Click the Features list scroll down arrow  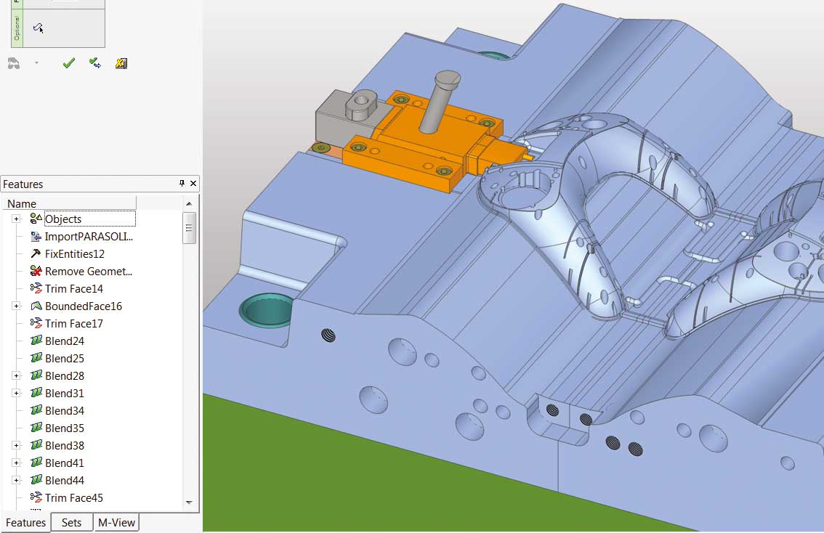pyautogui.click(x=189, y=502)
